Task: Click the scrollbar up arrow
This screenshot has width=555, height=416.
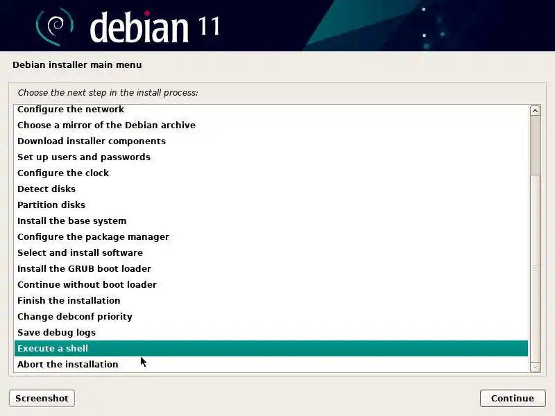Action: click(535, 111)
